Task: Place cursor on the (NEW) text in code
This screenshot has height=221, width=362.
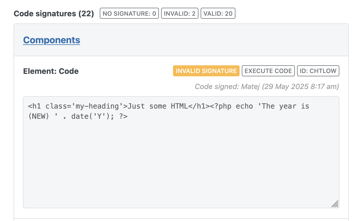Action: pos(39,116)
